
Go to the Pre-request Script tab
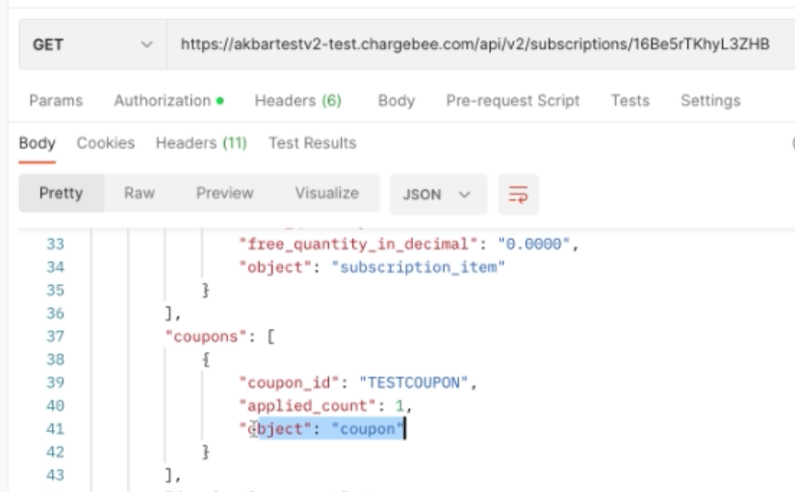[513, 100]
